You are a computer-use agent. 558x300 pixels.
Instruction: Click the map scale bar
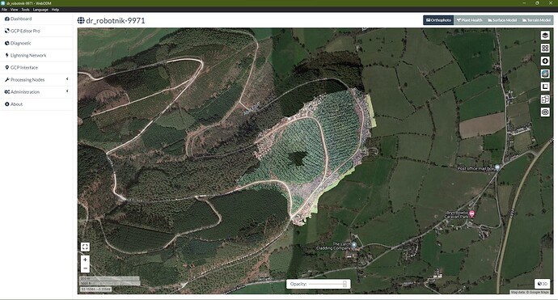(110, 281)
